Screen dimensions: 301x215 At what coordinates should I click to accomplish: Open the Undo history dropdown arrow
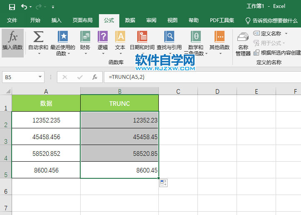pyautogui.click(x=30, y=7)
